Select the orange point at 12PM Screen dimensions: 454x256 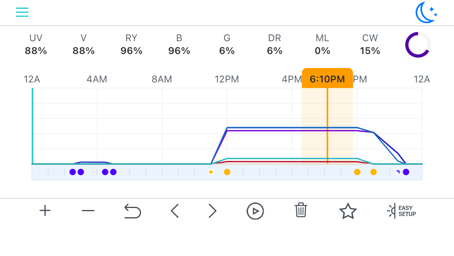point(227,172)
